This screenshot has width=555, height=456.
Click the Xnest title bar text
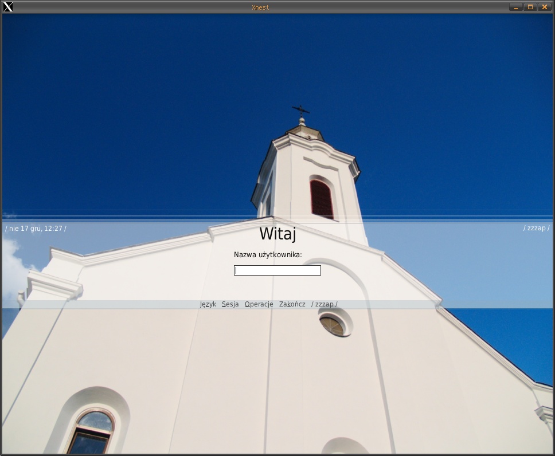[x=260, y=7]
